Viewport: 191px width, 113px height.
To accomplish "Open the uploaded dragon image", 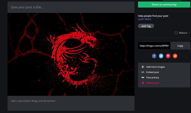I will click(71, 54).
